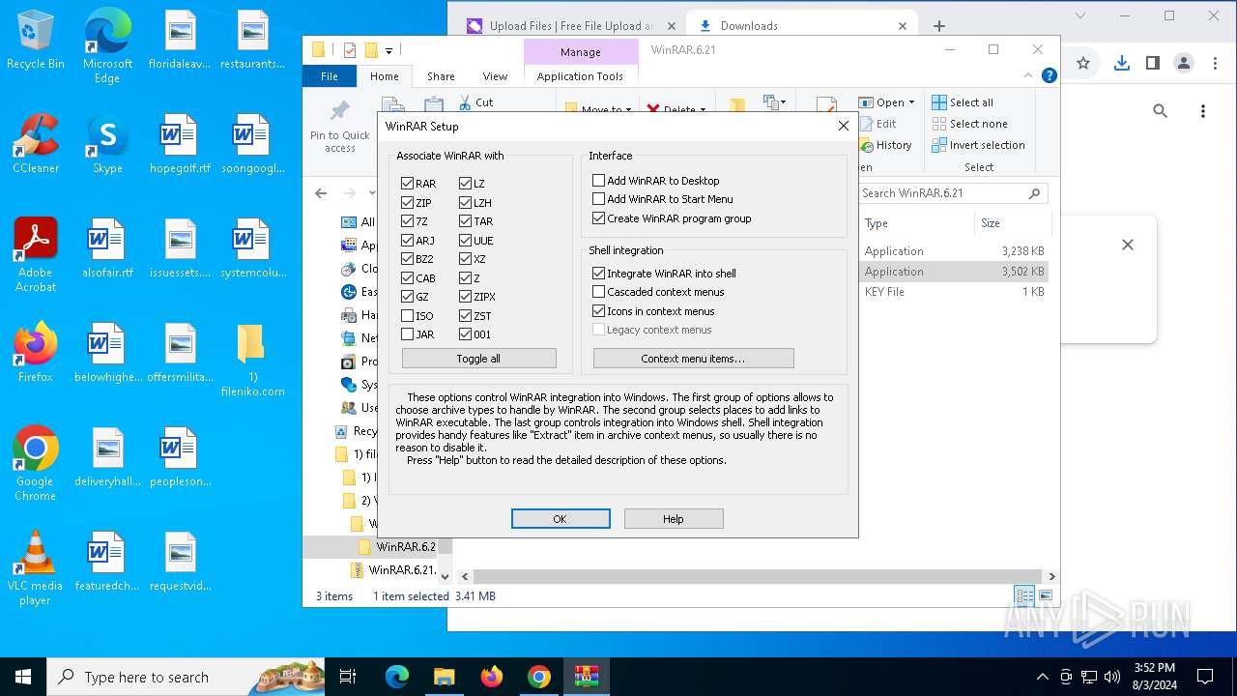1237x696 pixels.
Task: Uncheck the ZIP association checkbox
Action: point(407,202)
